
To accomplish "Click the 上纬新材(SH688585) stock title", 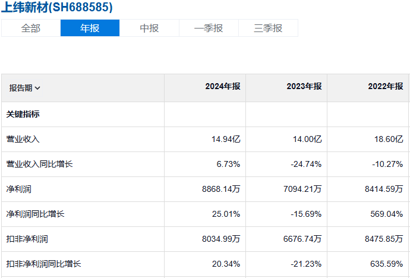I will (56, 7).
